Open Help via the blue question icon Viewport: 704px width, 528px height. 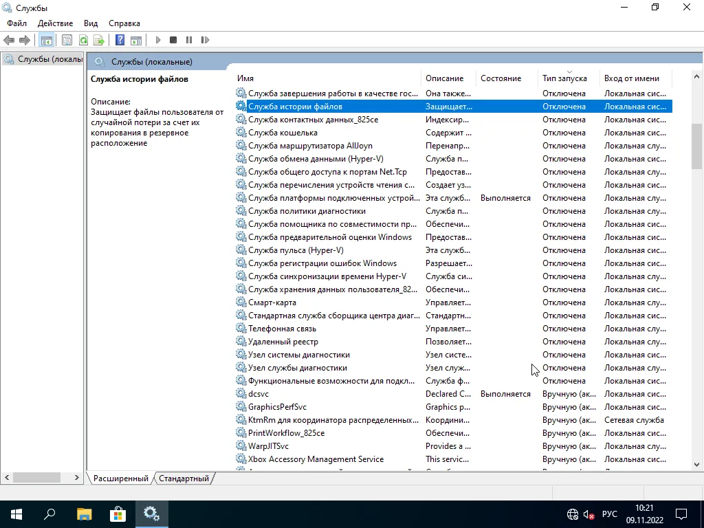coord(120,41)
